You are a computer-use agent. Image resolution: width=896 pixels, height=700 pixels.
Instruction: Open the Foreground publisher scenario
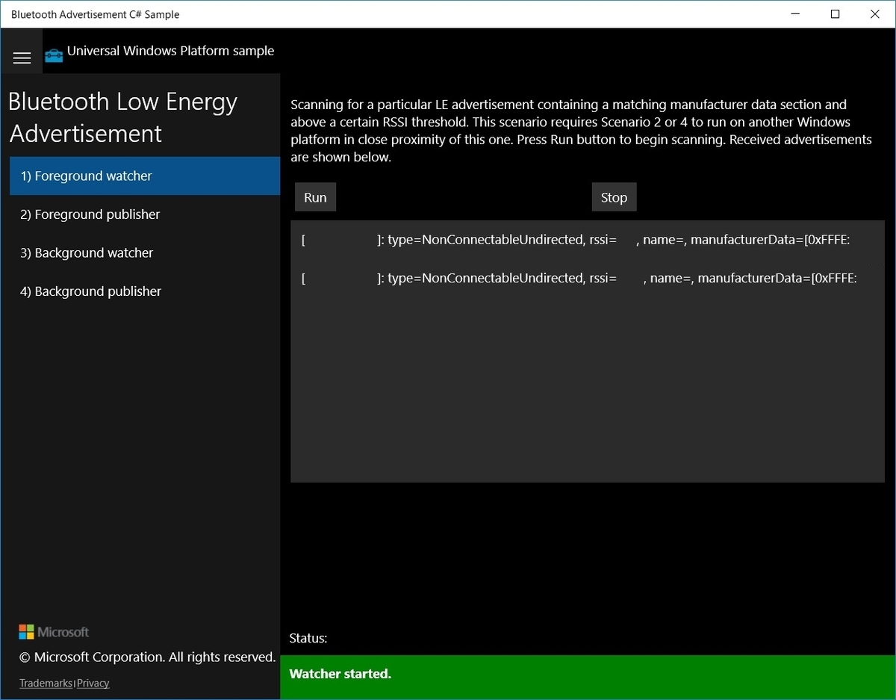click(145, 214)
